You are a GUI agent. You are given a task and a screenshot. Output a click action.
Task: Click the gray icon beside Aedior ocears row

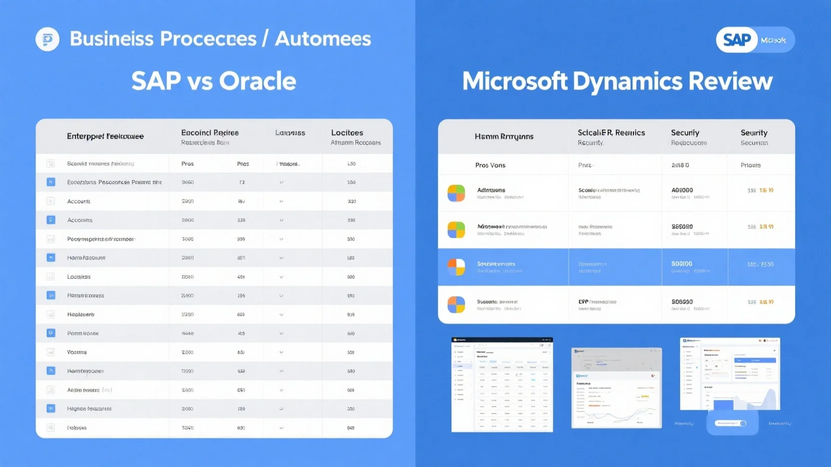[x=50, y=390]
